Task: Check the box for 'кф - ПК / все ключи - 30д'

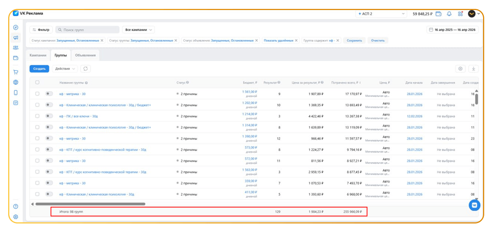Action: pos(37,116)
